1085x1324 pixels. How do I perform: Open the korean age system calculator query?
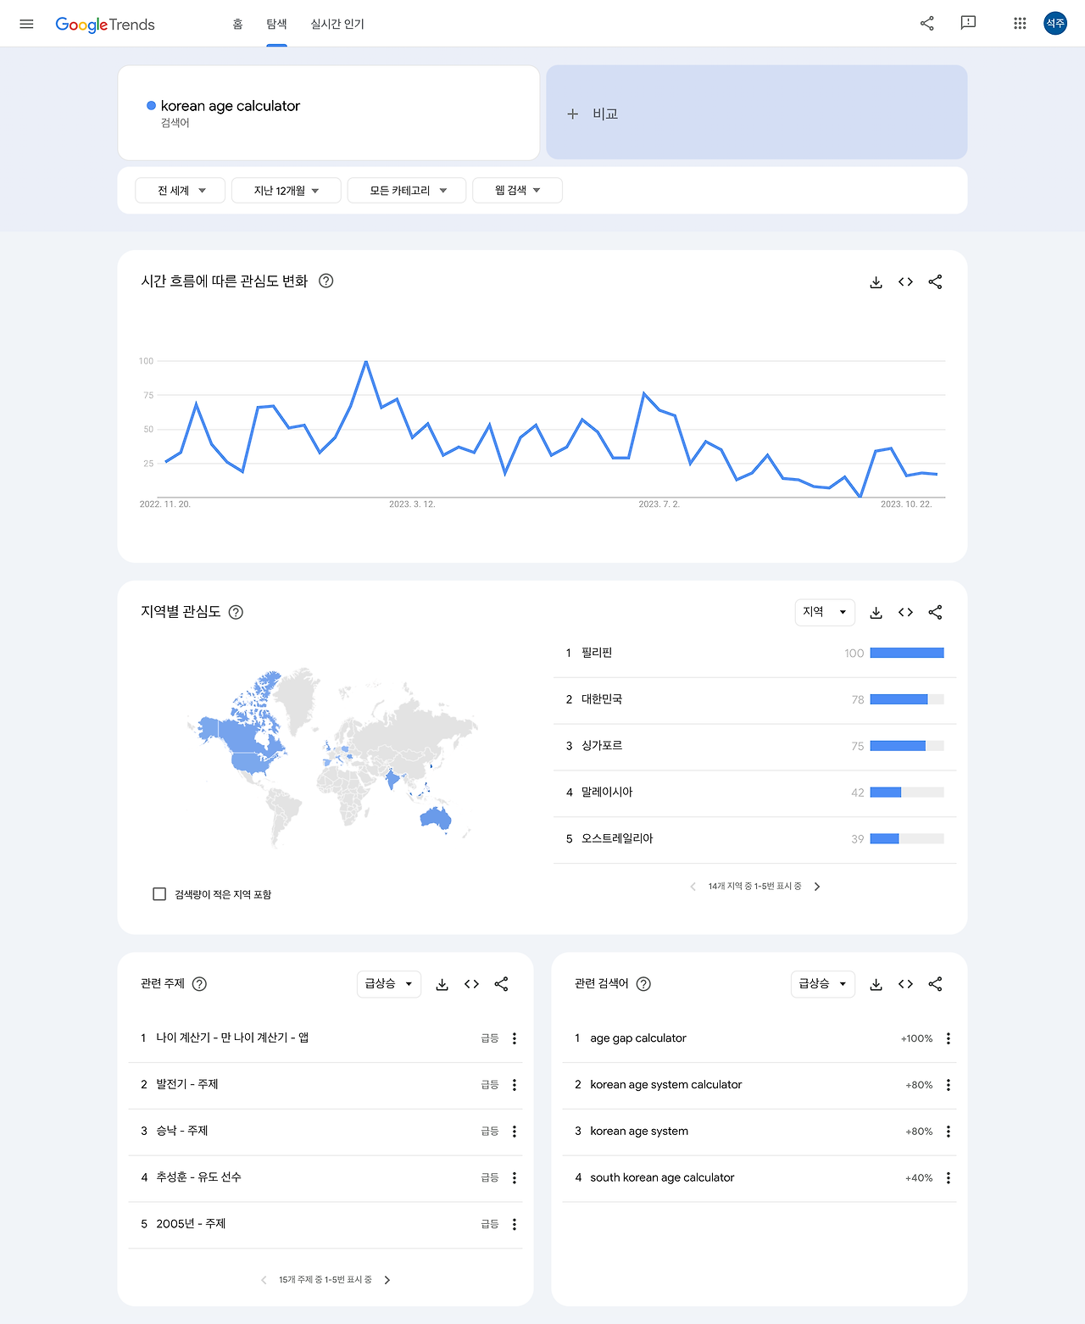(x=666, y=1085)
